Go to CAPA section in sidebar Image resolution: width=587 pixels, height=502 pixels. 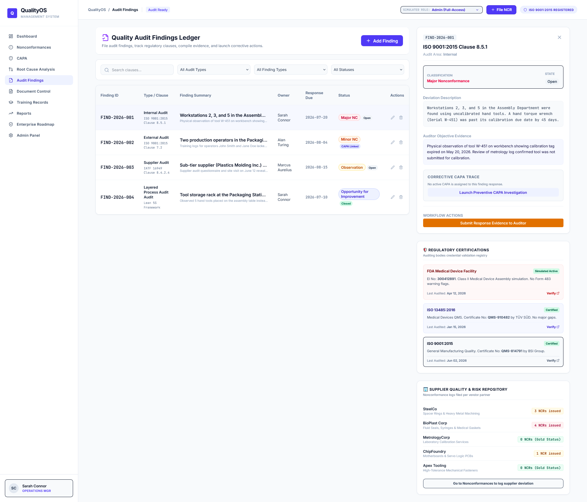coord(39,58)
